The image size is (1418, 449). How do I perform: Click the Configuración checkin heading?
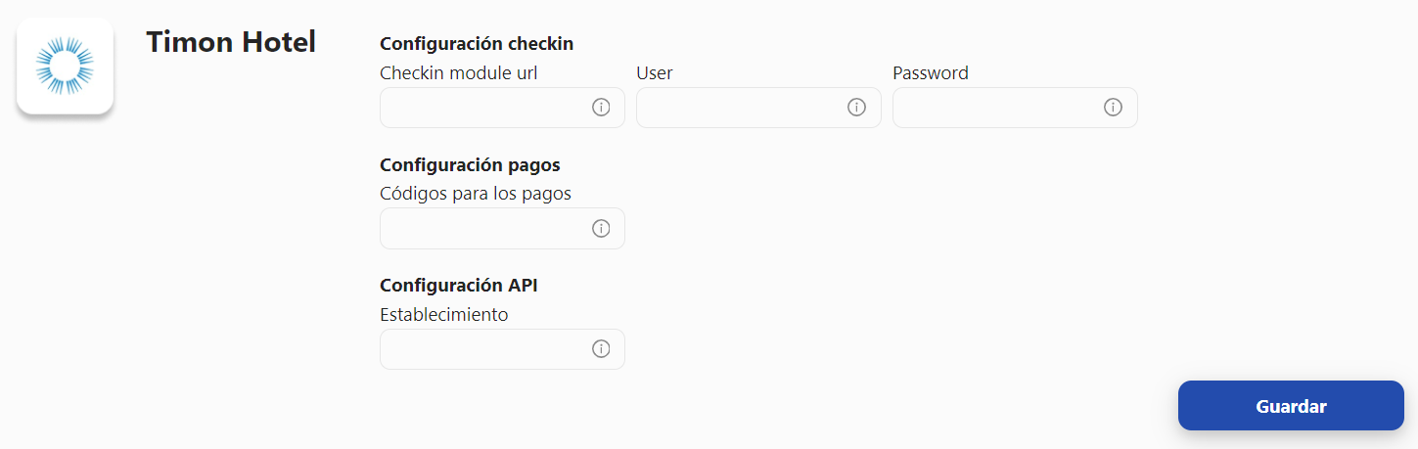[477, 44]
